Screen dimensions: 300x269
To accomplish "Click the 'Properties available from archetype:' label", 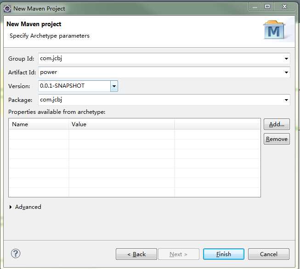I will pyautogui.click(x=57, y=112).
